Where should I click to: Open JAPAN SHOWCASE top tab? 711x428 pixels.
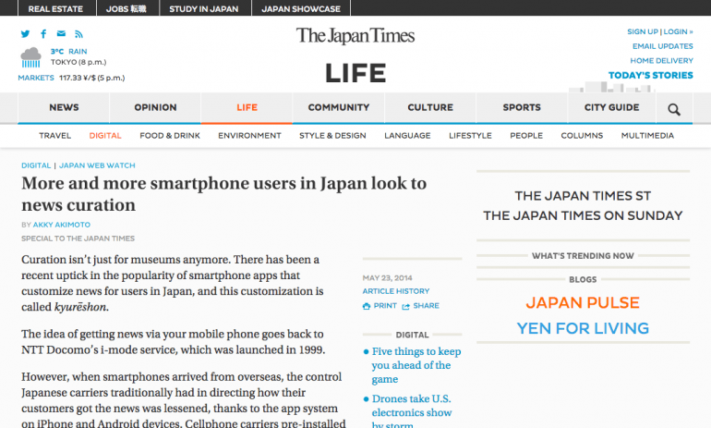click(301, 8)
